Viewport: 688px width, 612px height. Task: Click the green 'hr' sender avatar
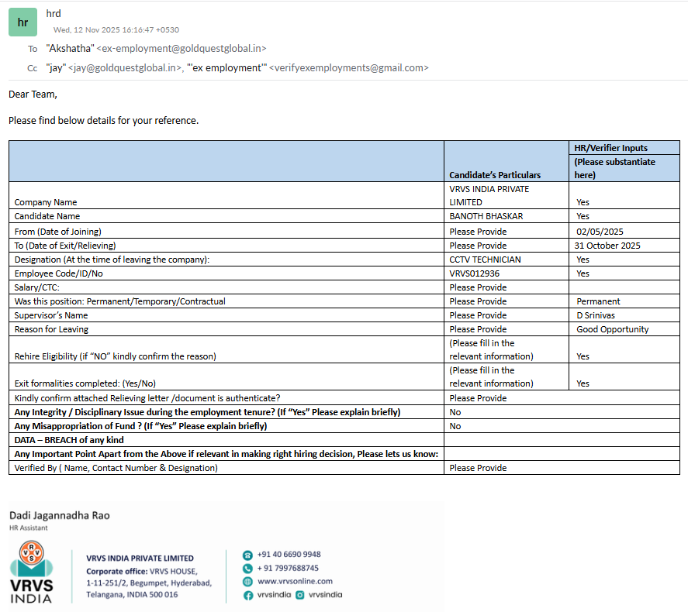23,22
